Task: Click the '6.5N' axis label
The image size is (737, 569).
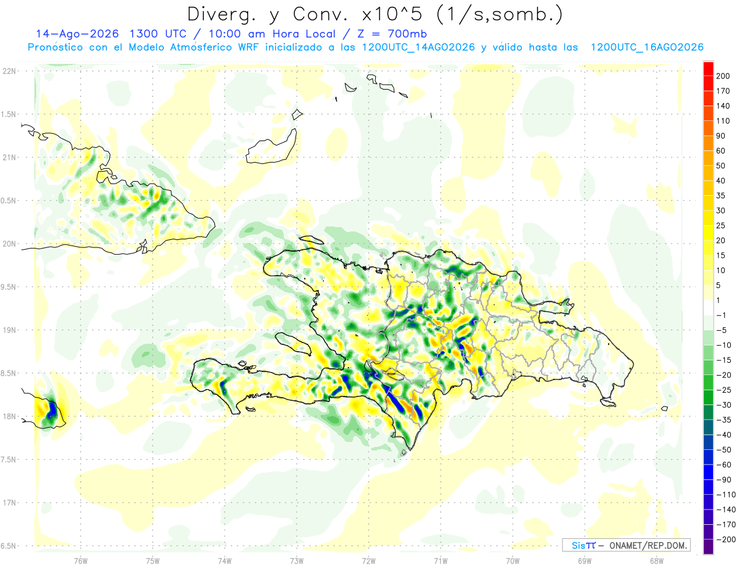Action: (9, 546)
